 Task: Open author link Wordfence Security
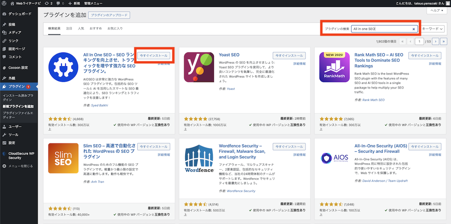click(241, 191)
